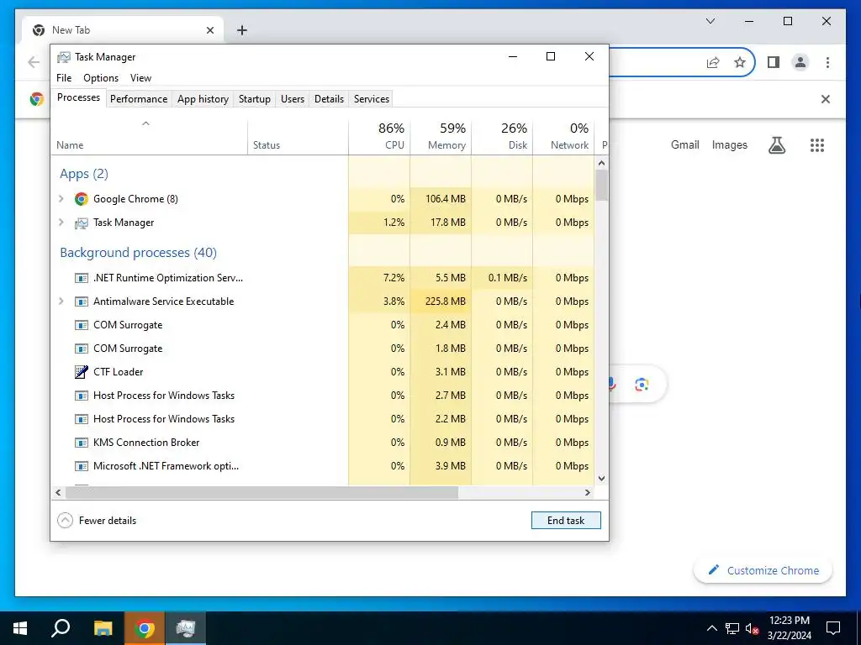Click the vertical scrollbar up arrow
The width and height of the screenshot is (861, 645).
click(x=601, y=163)
